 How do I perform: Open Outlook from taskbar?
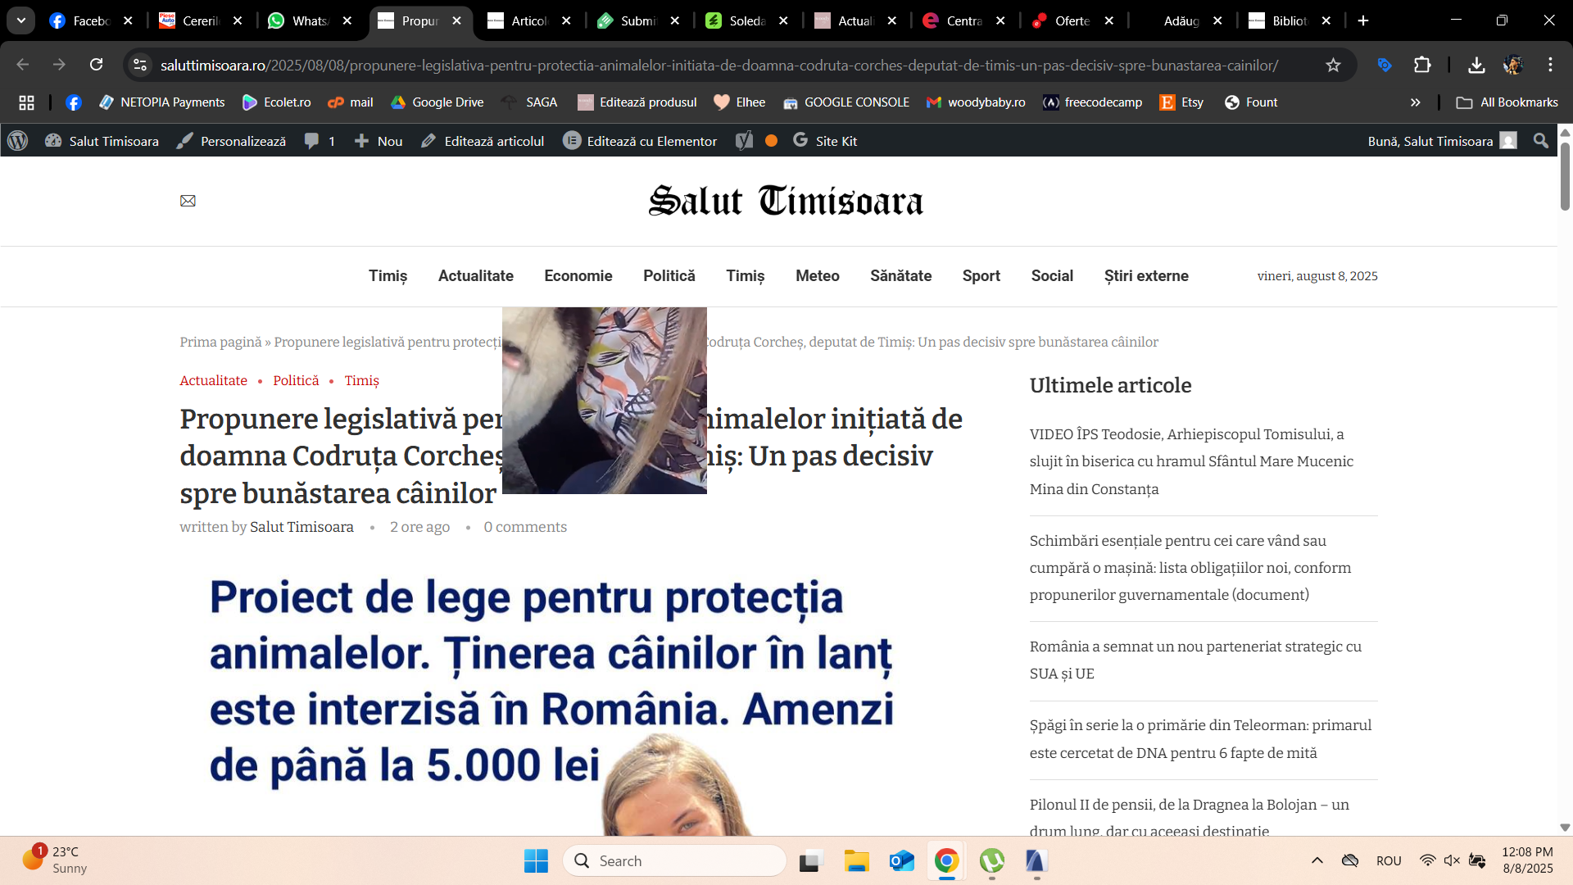(x=901, y=860)
